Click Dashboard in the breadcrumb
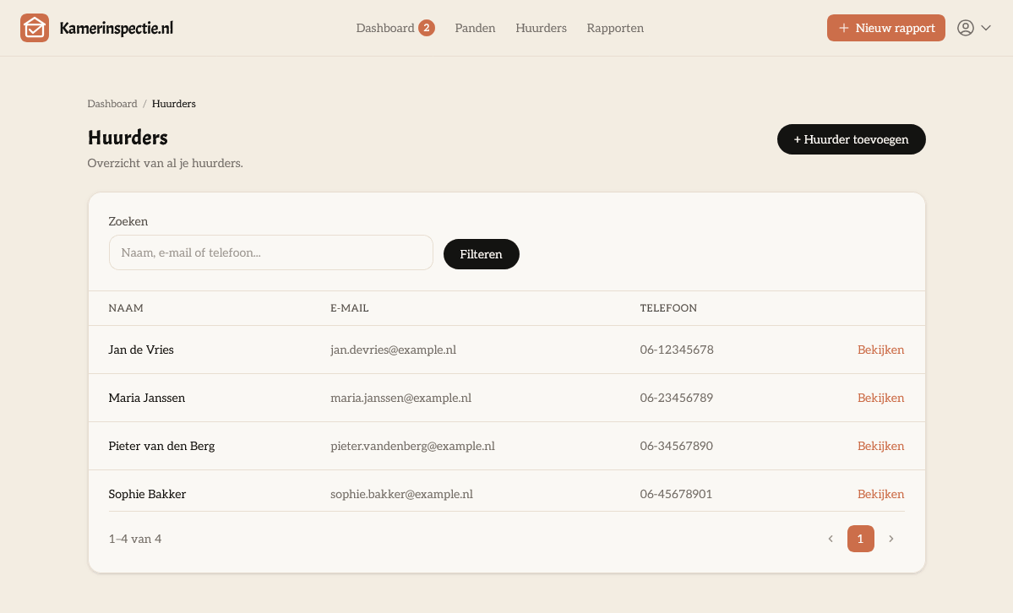The width and height of the screenshot is (1013, 613). pos(112,104)
